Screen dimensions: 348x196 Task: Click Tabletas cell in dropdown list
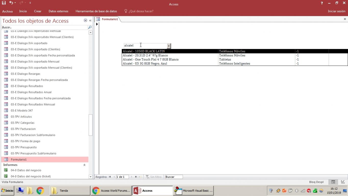(257, 60)
